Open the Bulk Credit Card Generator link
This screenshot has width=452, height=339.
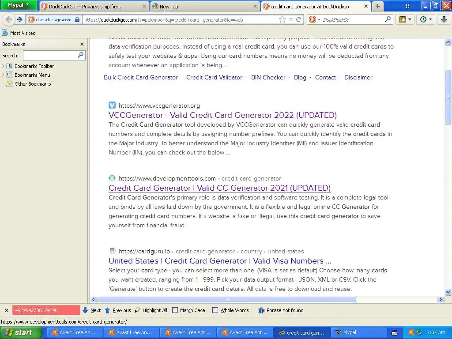[141, 77]
